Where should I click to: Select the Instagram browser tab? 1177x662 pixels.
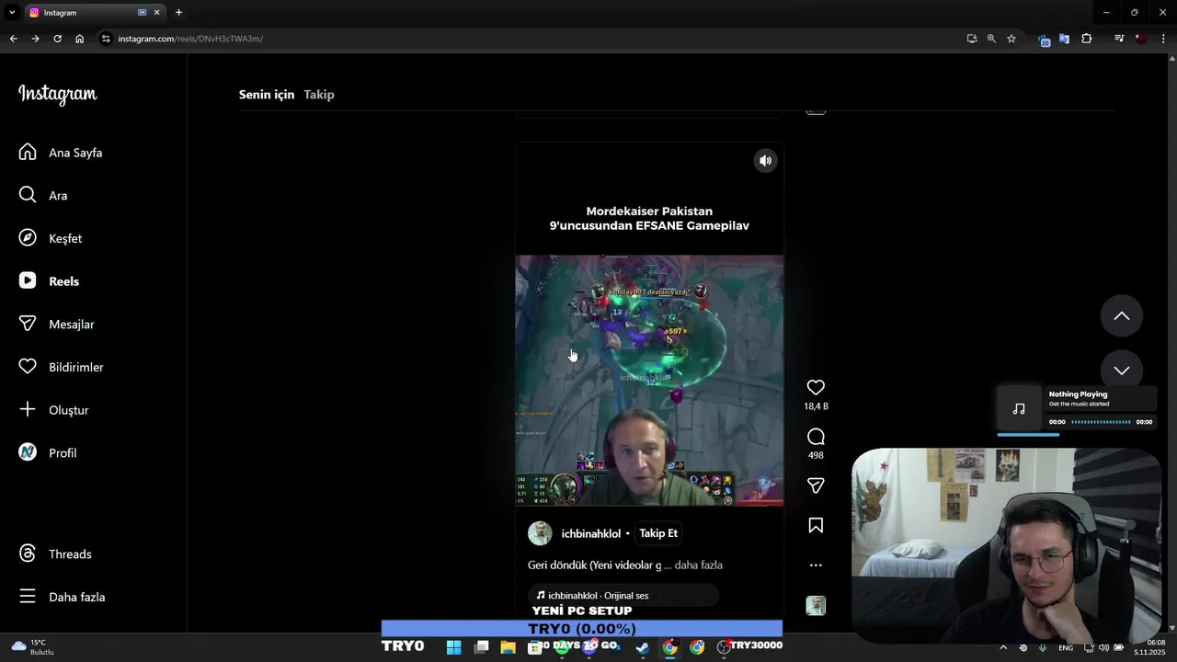point(95,13)
